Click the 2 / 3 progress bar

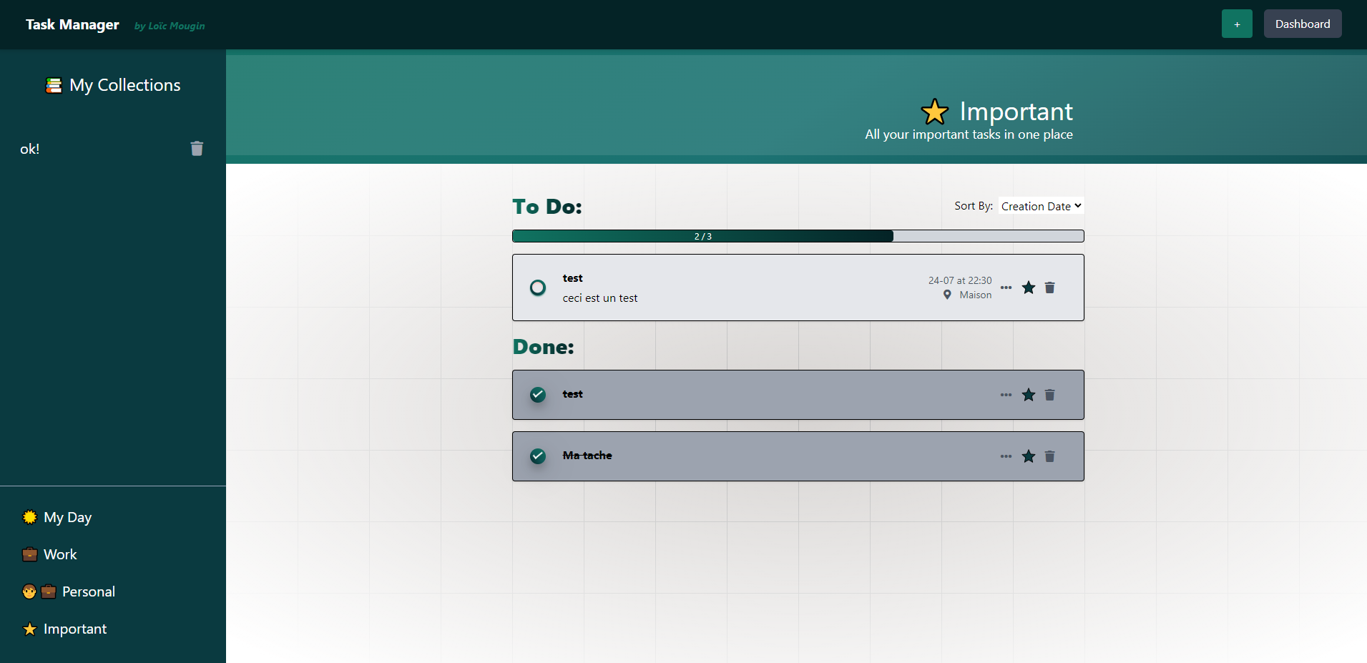798,236
